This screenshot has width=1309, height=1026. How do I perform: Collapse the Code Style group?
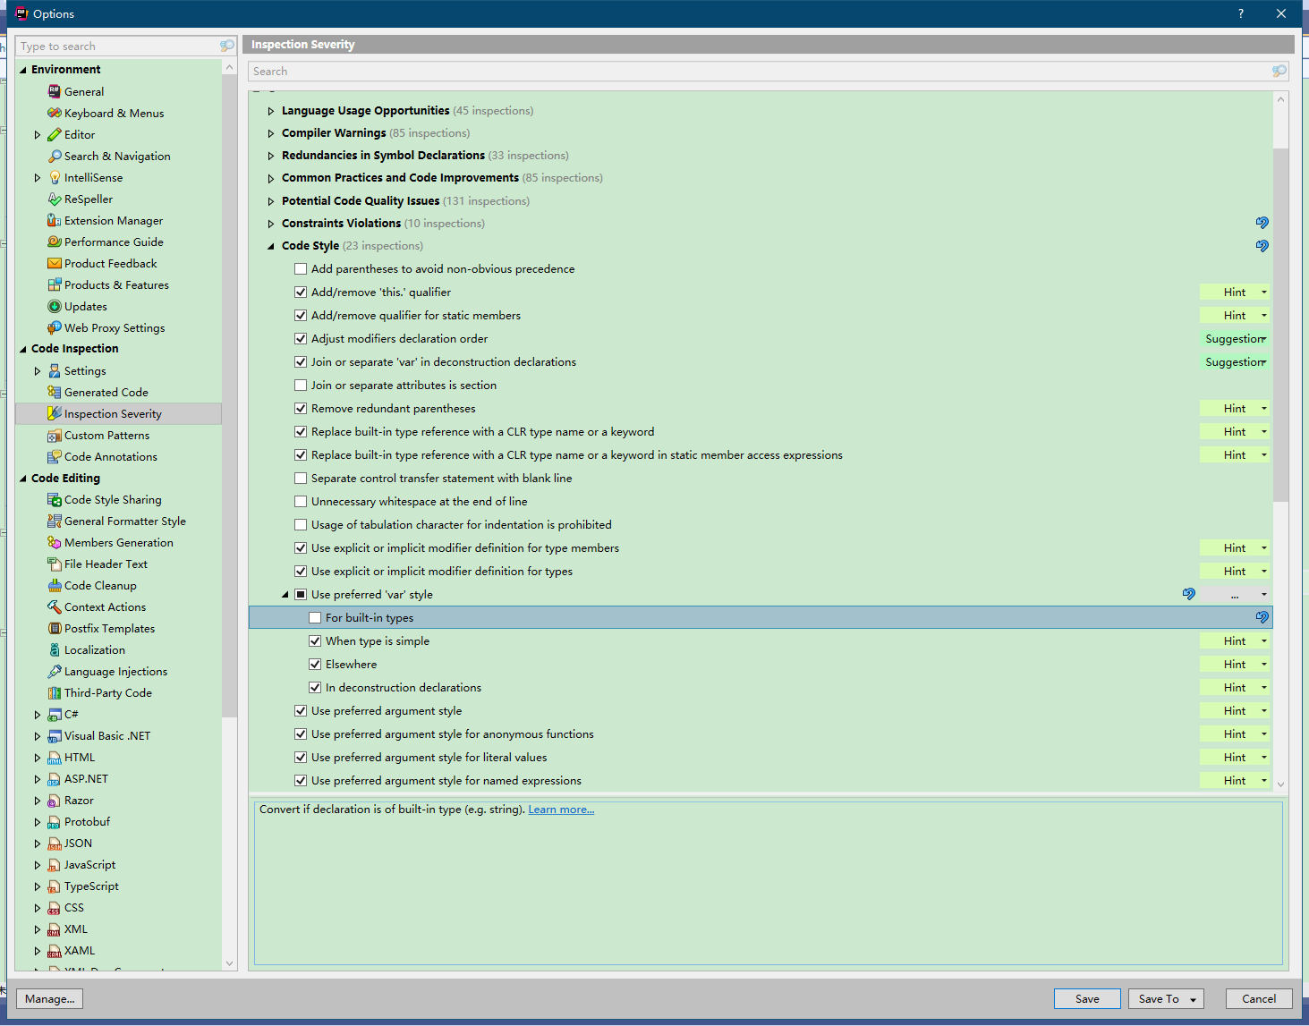(271, 246)
